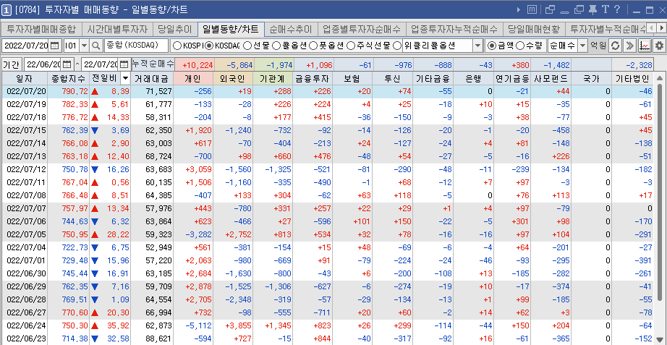Click 거래대금 value 88,621
The width and height of the screenshot is (667, 345).
158,339
